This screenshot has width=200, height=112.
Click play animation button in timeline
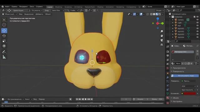coord(86,99)
